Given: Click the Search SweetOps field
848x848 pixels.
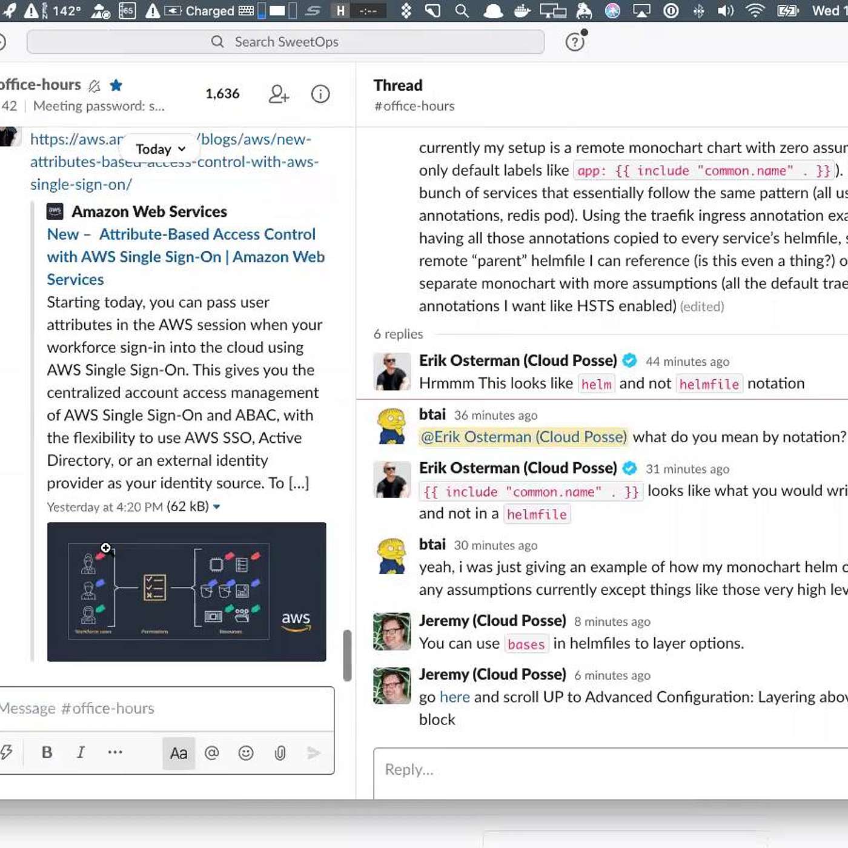Looking at the screenshot, I should [286, 42].
